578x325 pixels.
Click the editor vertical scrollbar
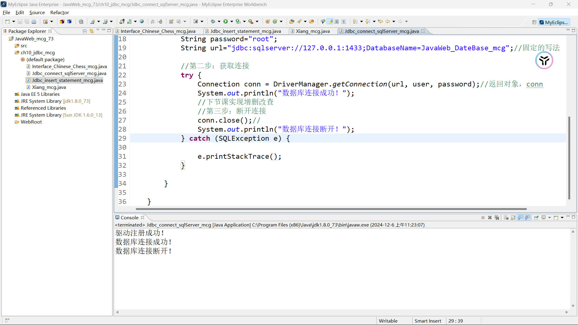[x=569, y=158]
